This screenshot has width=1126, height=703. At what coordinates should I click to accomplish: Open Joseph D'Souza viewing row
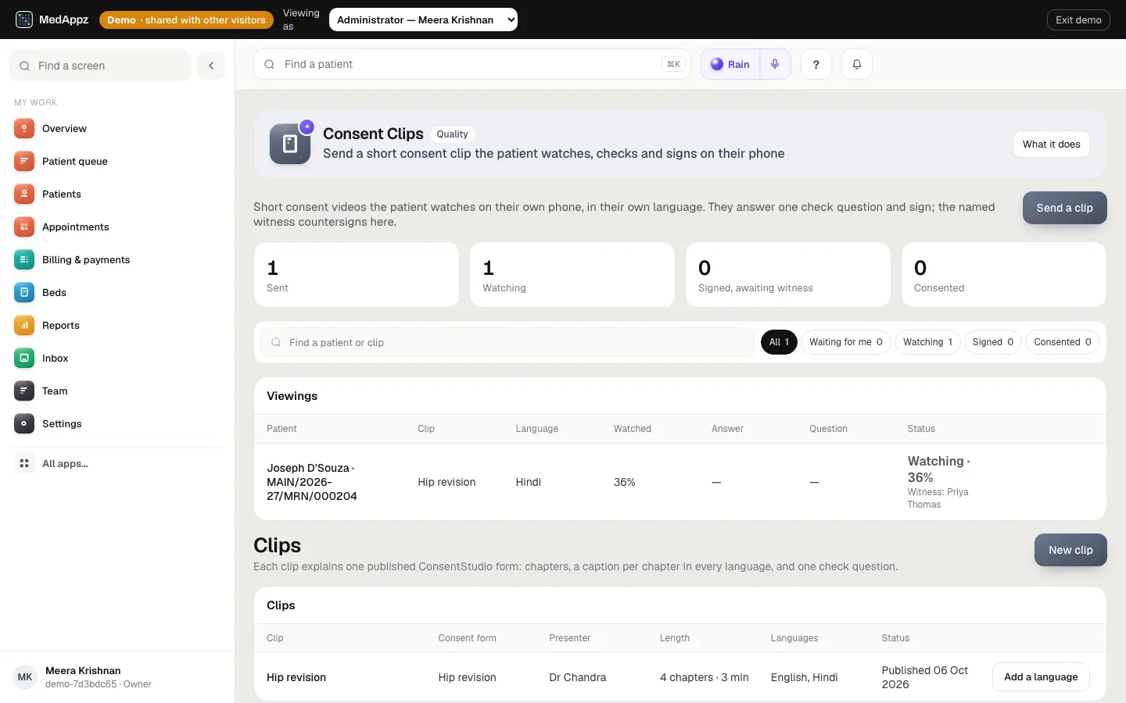pyautogui.click(x=680, y=482)
